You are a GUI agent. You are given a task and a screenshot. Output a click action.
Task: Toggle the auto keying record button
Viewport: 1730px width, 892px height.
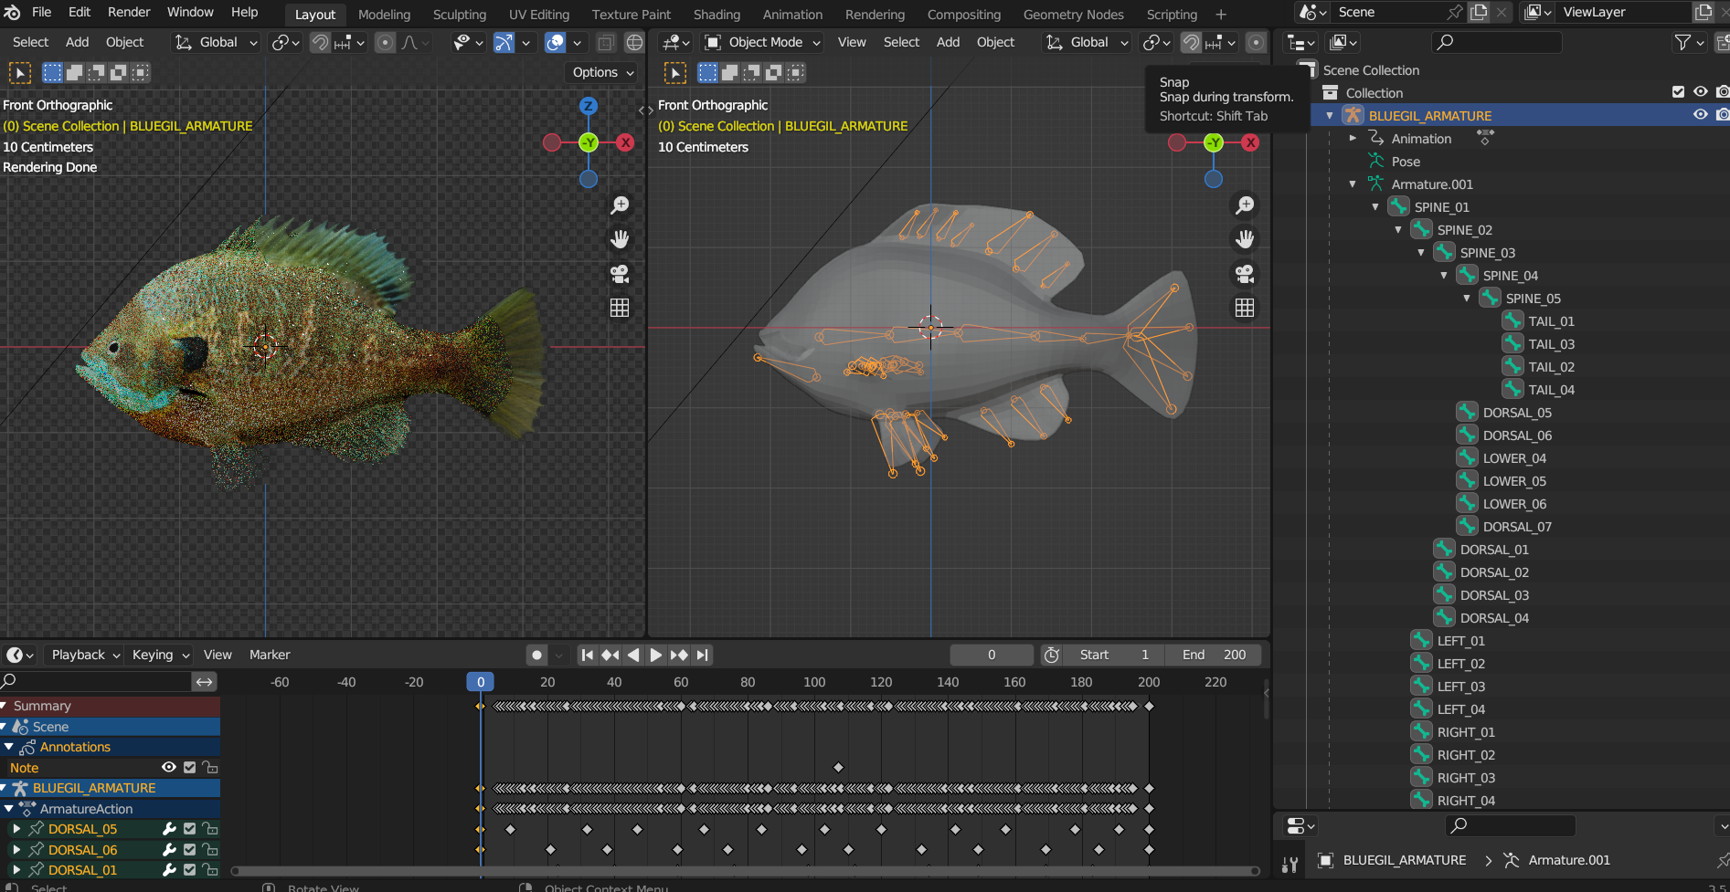[x=537, y=655]
